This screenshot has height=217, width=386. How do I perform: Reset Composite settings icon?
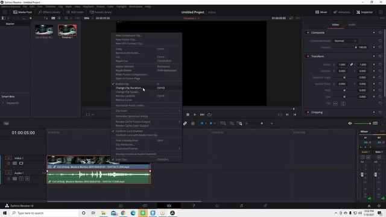pyautogui.click(x=380, y=33)
